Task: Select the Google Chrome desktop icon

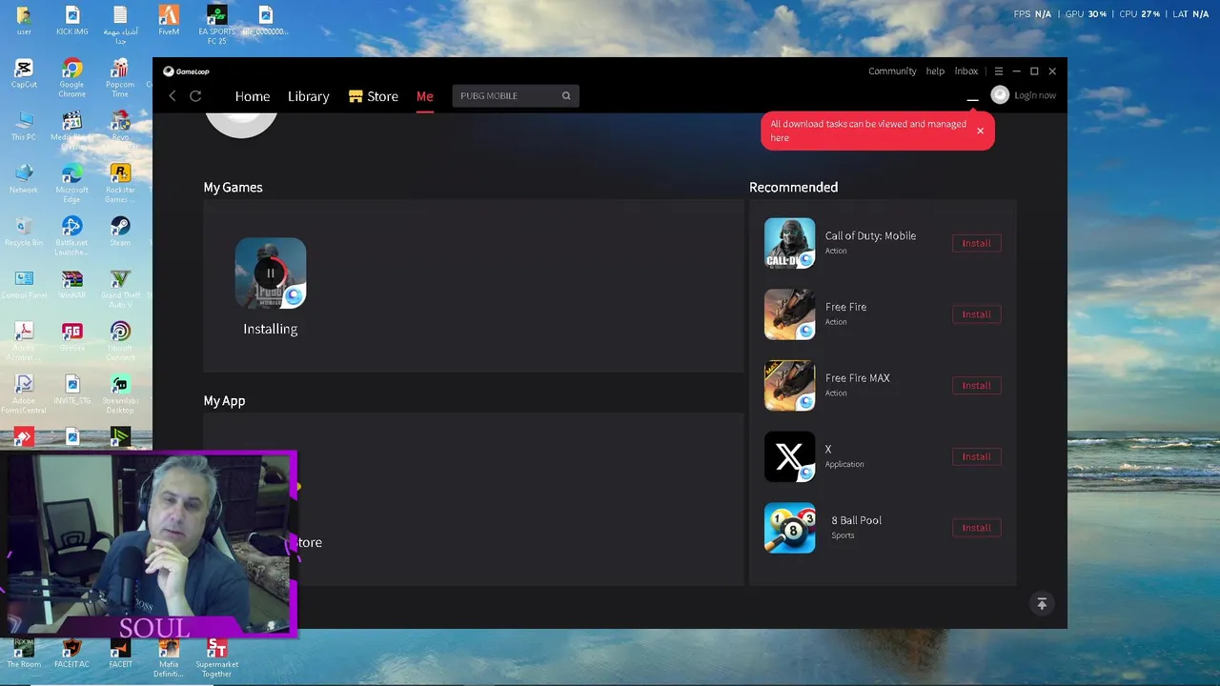Action: pos(71,78)
